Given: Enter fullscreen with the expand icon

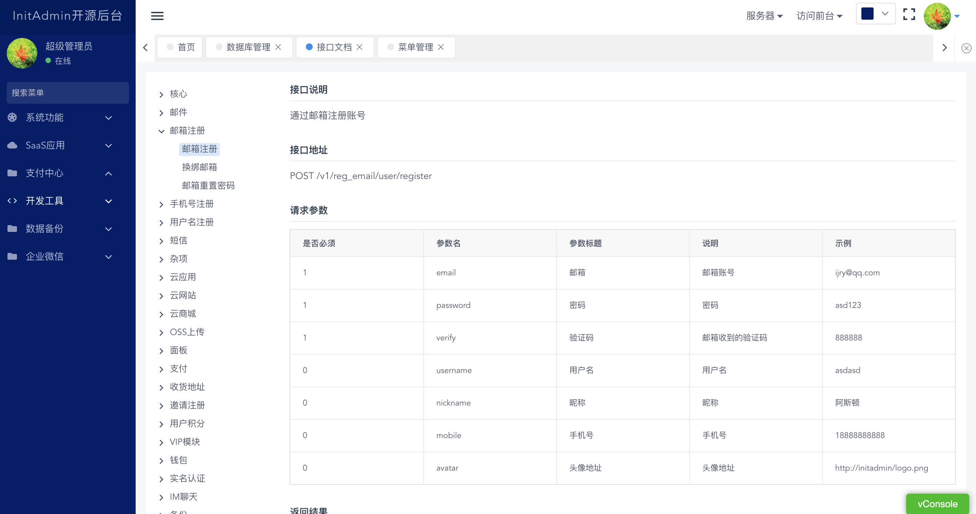Looking at the screenshot, I should [909, 15].
